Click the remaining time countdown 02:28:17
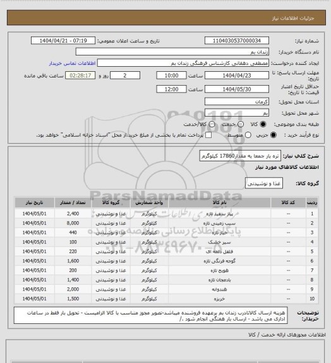The height and width of the screenshot is (363, 331). click(x=80, y=76)
